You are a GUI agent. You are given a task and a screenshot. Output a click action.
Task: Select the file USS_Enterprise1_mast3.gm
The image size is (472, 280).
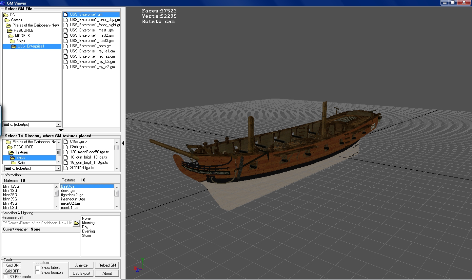pyautogui.click(x=92, y=41)
